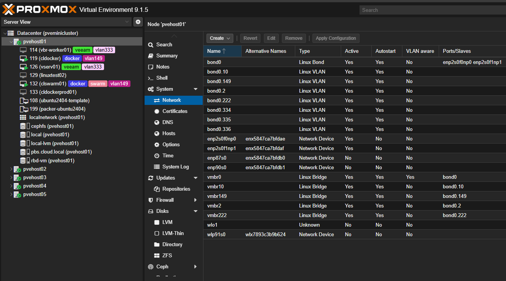Select VM 132 (clswarm01) in tree
This screenshot has height=281, width=506.
pos(48,84)
